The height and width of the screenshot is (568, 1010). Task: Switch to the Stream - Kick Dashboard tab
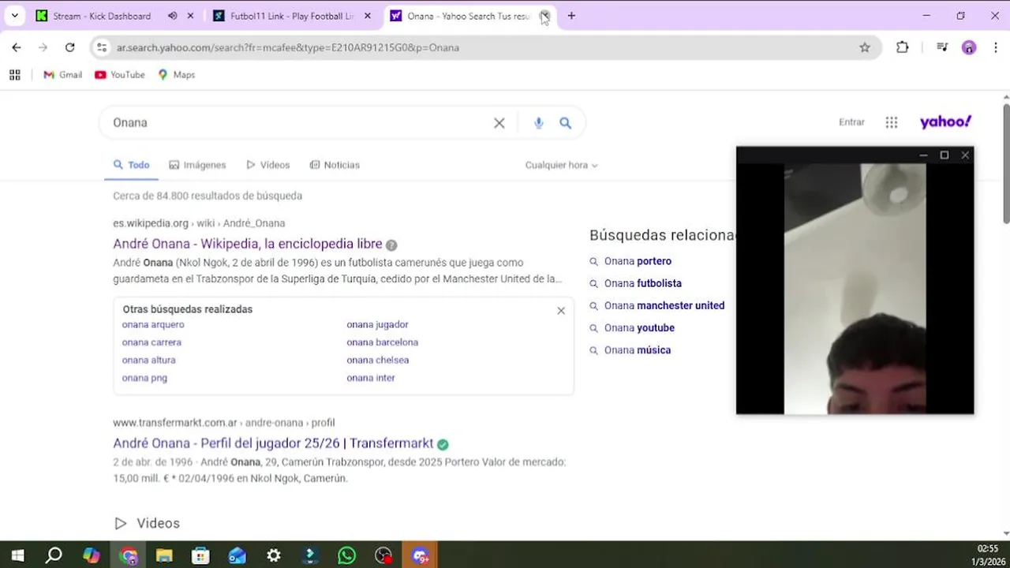(x=101, y=16)
